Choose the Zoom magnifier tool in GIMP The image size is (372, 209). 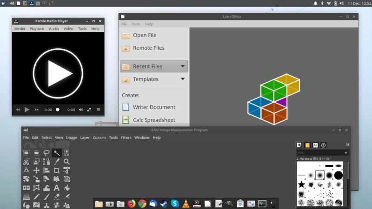point(66,162)
